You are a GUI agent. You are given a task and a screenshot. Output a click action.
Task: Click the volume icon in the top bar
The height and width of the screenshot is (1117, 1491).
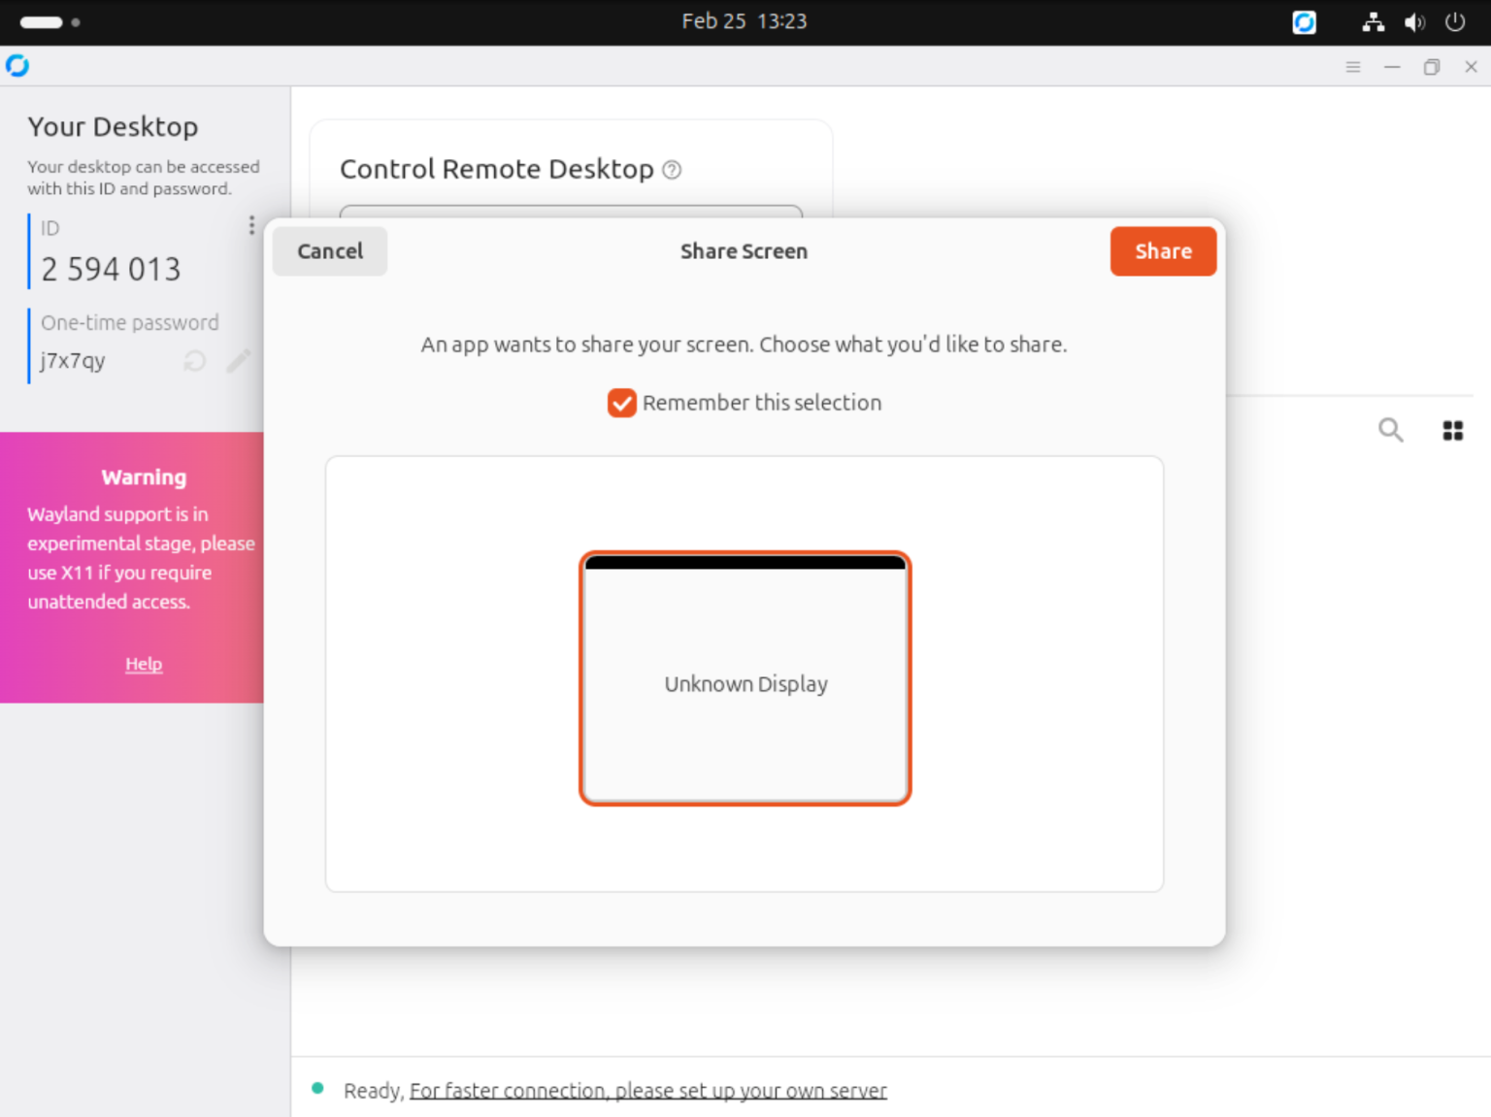1414,21
